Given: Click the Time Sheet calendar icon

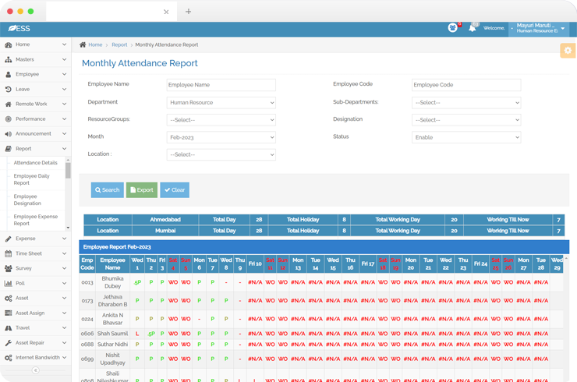Looking at the screenshot, I should coord(8,253).
